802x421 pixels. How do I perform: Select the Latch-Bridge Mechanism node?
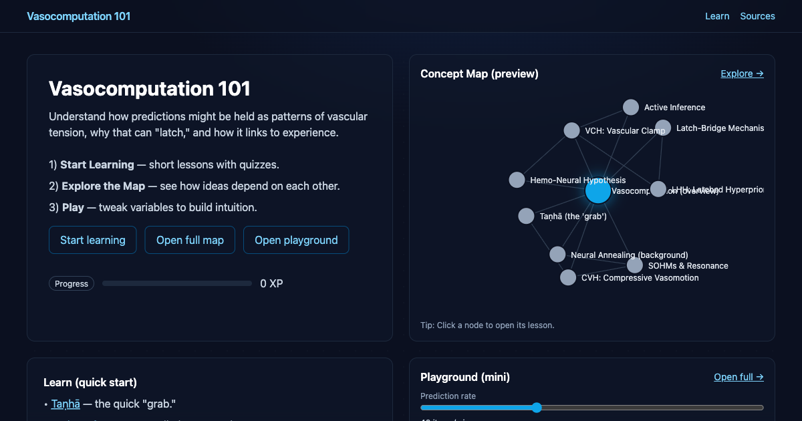[662, 128]
